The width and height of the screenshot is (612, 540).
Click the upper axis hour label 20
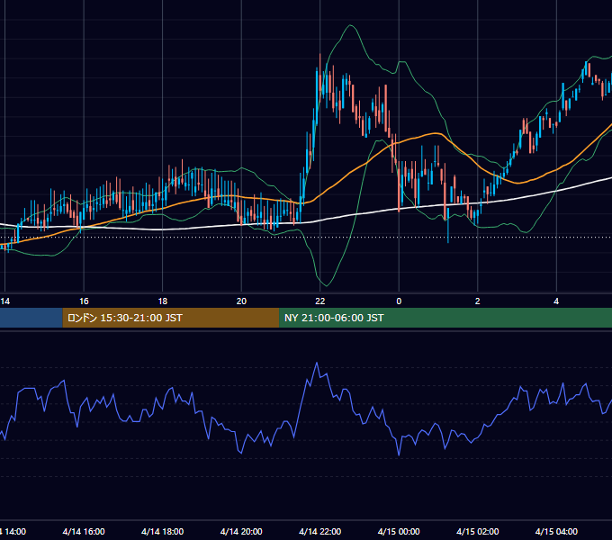tap(241, 301)
